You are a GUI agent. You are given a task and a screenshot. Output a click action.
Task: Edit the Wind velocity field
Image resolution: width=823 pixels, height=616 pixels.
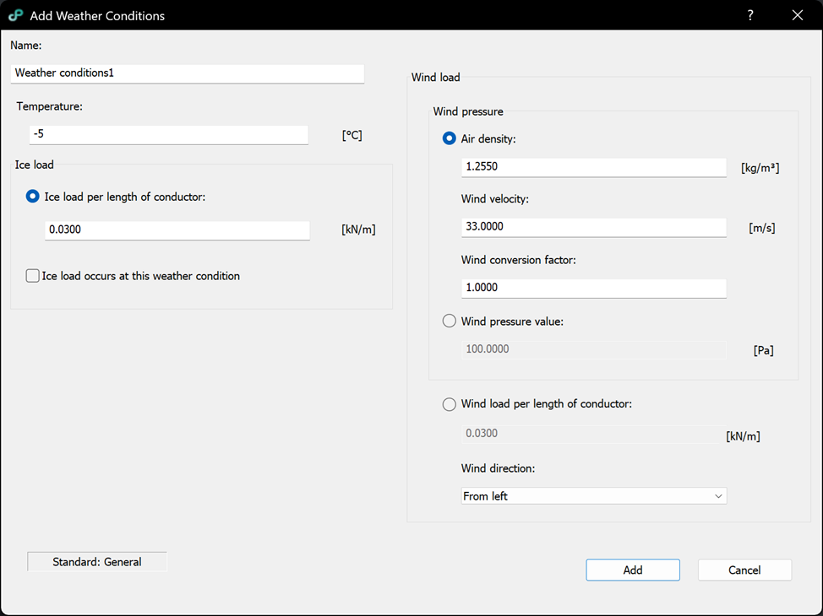coord(594,227)
